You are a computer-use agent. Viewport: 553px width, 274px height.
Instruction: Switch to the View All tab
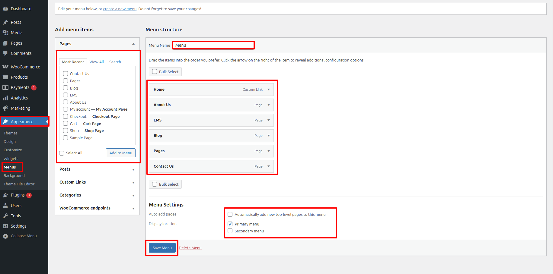pyautogui.click(x=97, y=62)
